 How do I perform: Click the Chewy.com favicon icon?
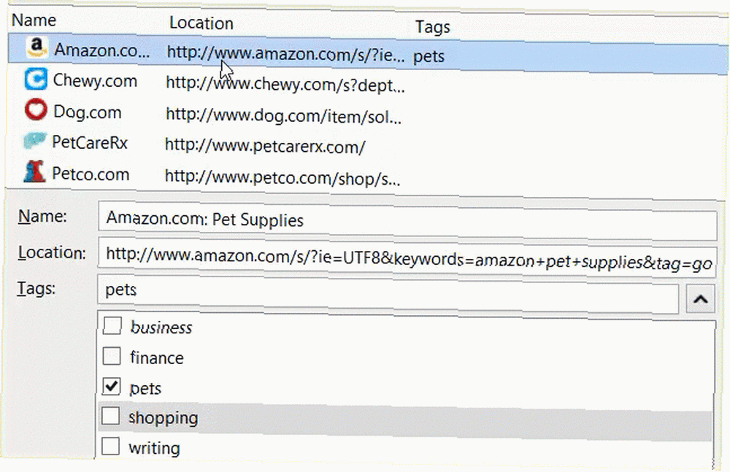(x=36, y=79)
